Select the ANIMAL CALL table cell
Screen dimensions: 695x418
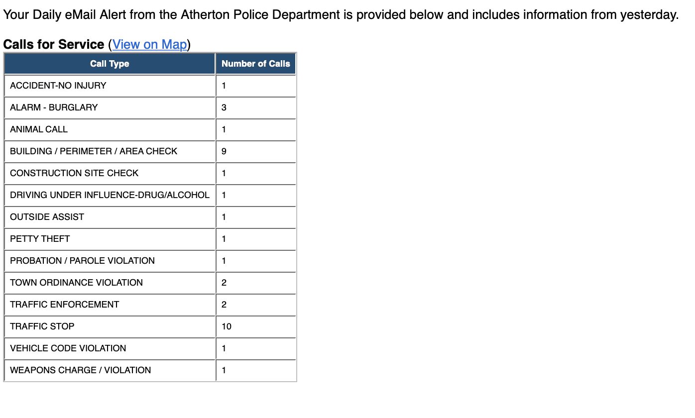[x=39, y=129]
